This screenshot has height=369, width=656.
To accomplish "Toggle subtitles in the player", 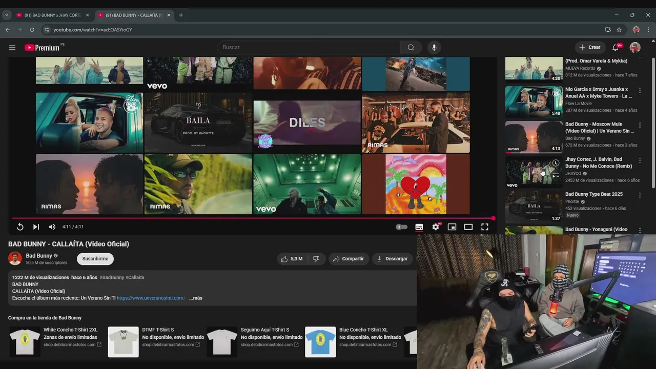I will (419, 227).
